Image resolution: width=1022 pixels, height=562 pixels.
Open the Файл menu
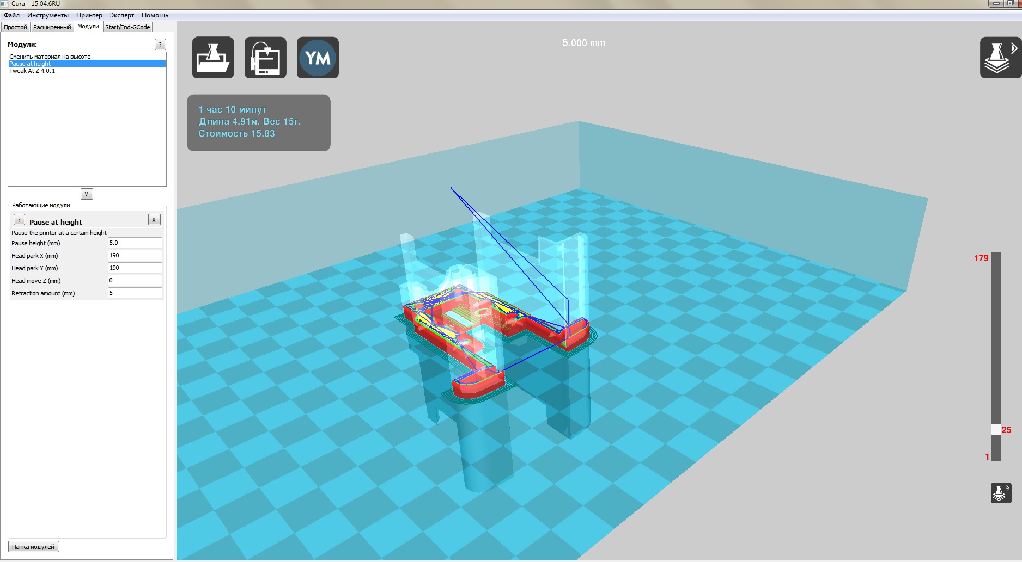(11, 15)
